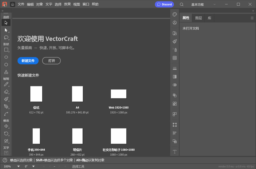Screen dimensions: 256x169
Task: Choose the 社交方形帖子 1080×1080 preset thumbnail
Action: [119, 136]
